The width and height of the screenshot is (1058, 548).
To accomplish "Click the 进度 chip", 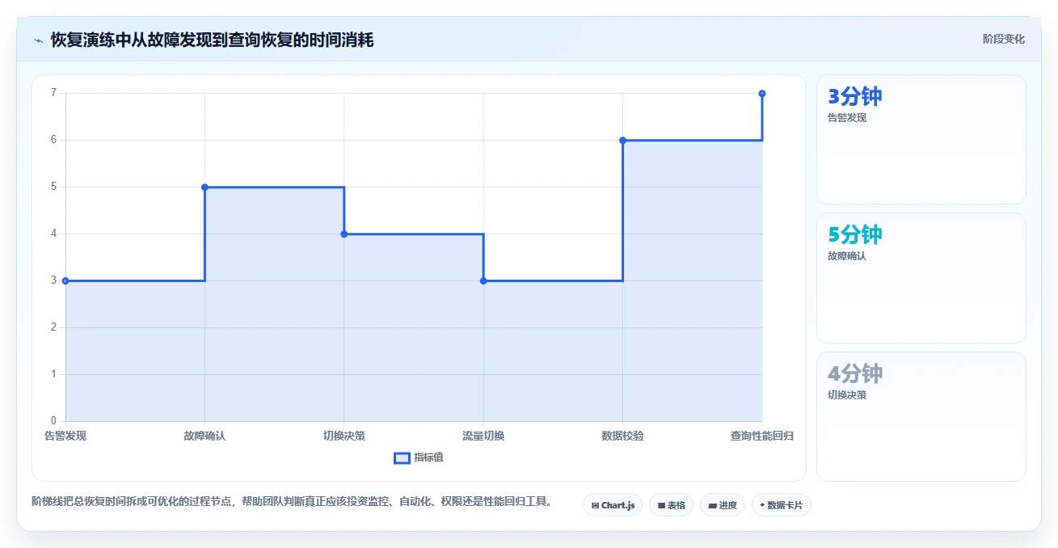I will (723, 505).
